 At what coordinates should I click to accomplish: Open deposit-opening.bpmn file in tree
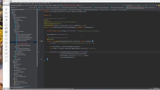point(21,69)
